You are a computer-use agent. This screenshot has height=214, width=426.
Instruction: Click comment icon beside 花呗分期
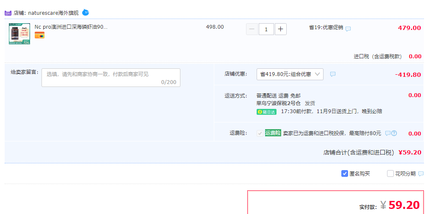(421, 174)
